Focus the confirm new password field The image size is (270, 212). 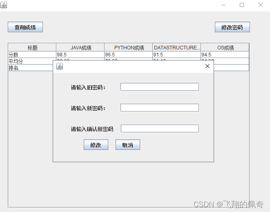160,129
